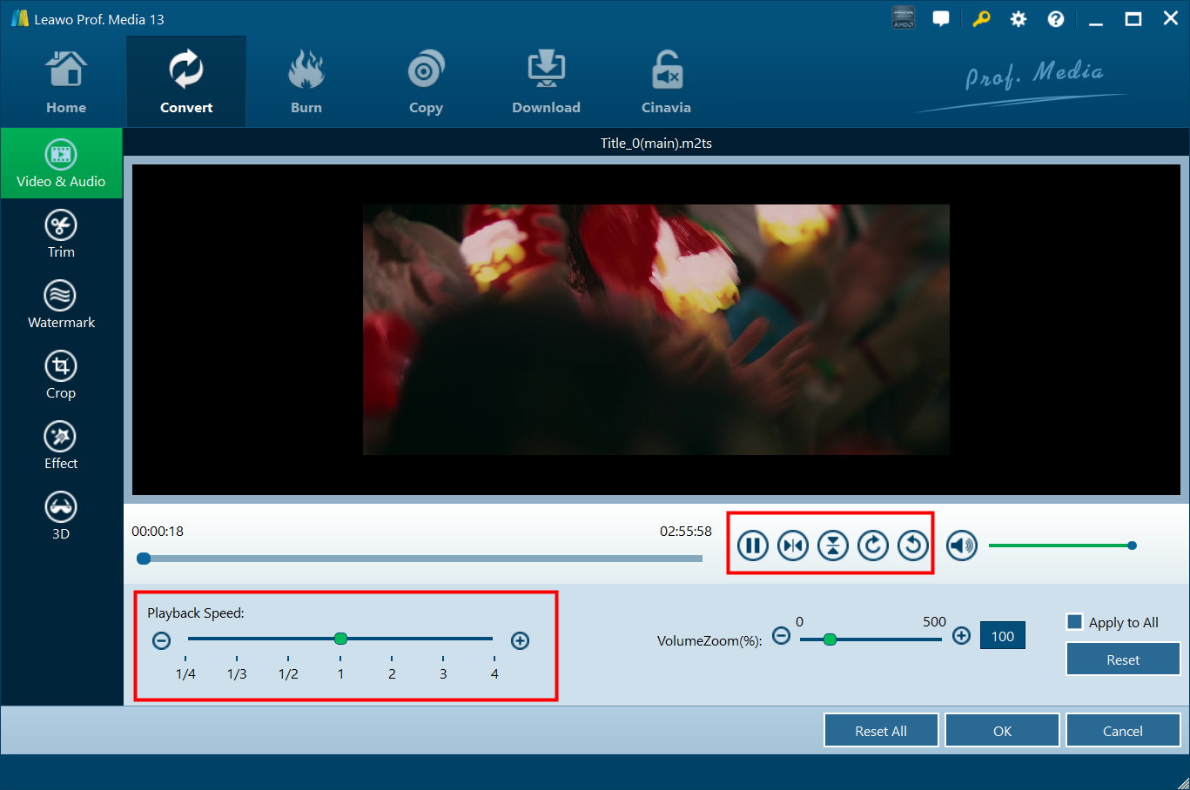Image resolution: width=1190 pixels, height=790 pixels.
Task: Click the Reset button
Action: coord(1123,659)
